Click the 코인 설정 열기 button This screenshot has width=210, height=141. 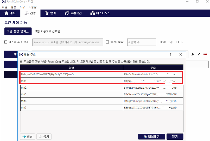[18, 31]
